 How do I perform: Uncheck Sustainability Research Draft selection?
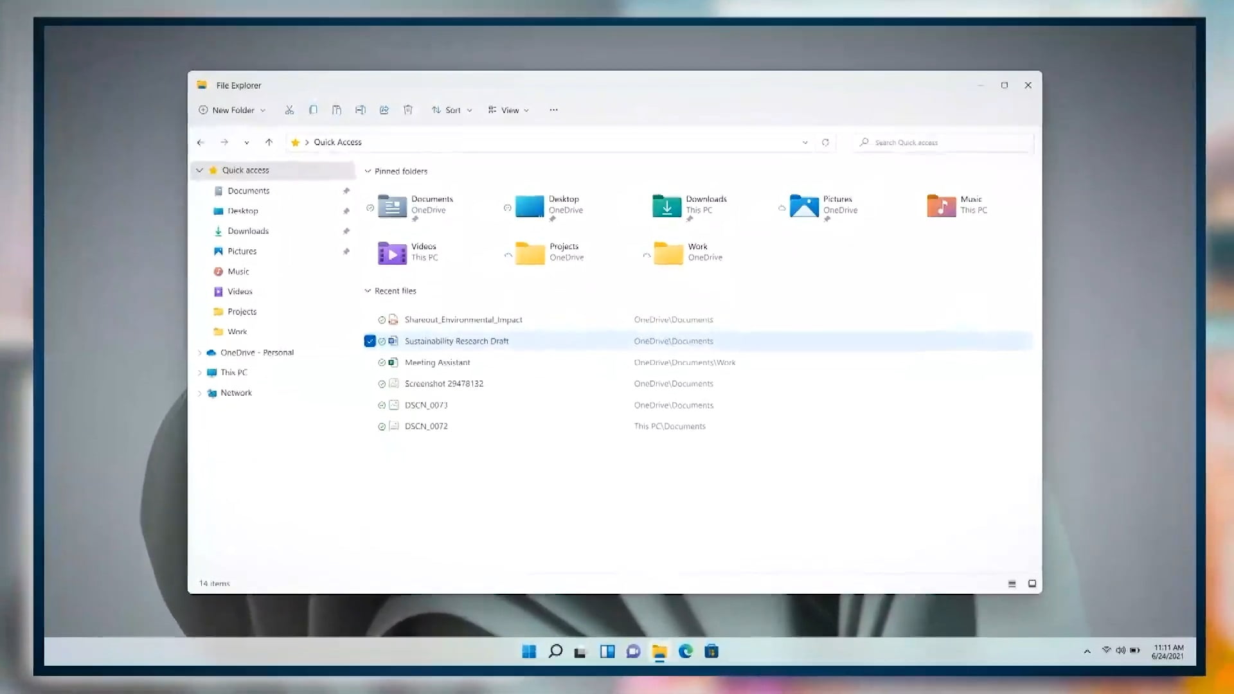pyautogui.click(x=370, y=341)
